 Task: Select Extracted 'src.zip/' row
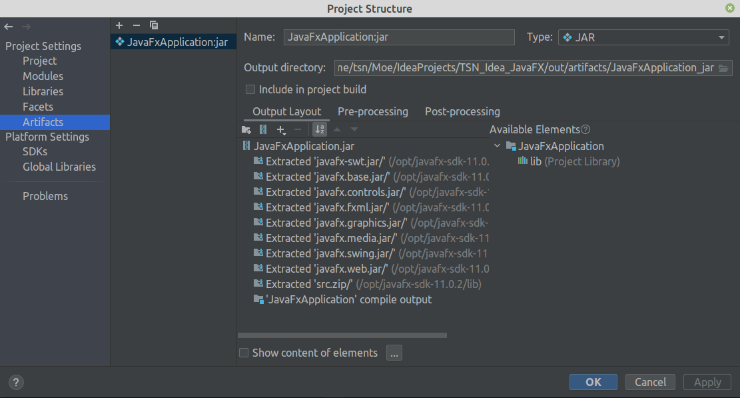coord(364,284)
